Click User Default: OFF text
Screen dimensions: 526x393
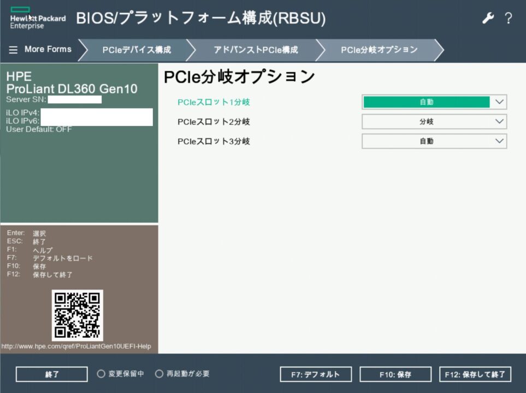[x=39, y=129]
